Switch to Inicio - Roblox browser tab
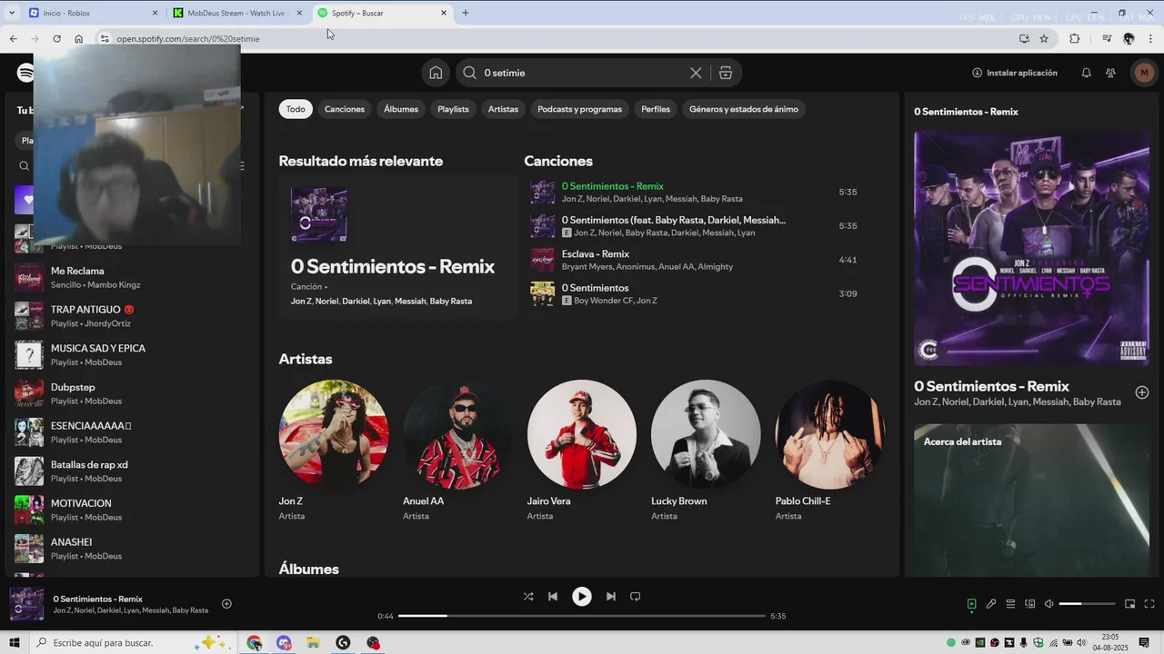This screenshot has width=1164, height=654. 95,13
